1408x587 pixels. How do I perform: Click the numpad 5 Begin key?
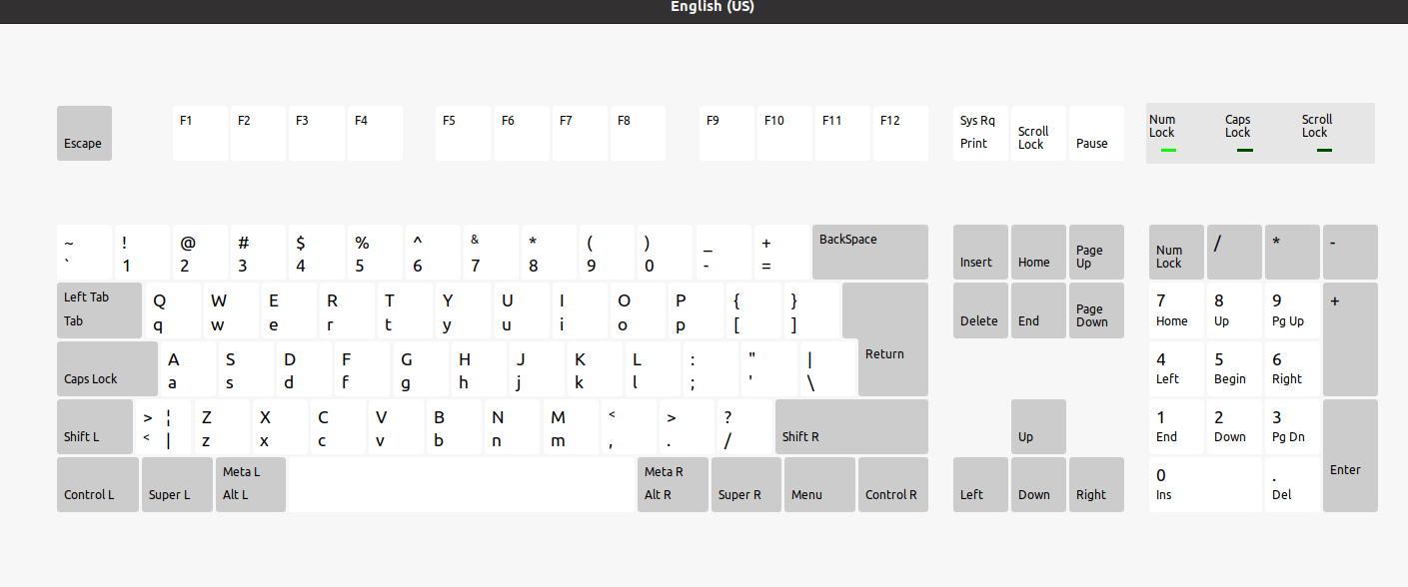[x=1234, y=368]
